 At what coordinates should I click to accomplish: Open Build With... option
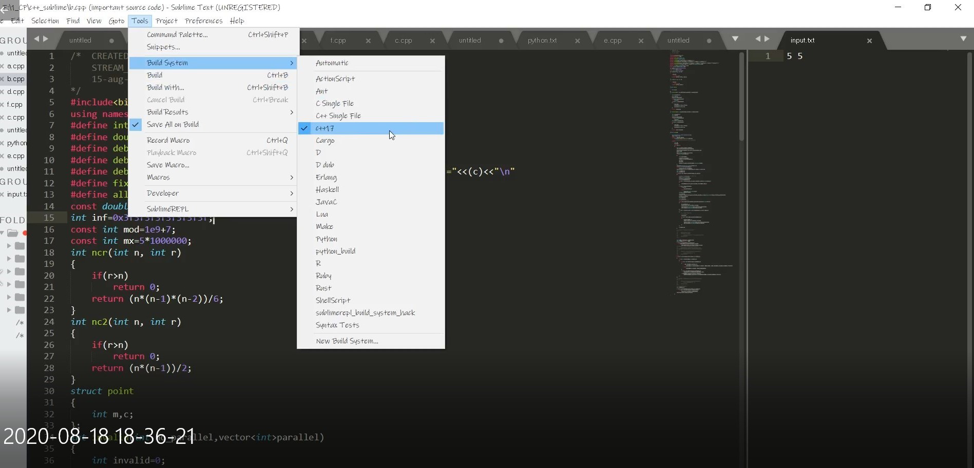(x=213, y=87)
